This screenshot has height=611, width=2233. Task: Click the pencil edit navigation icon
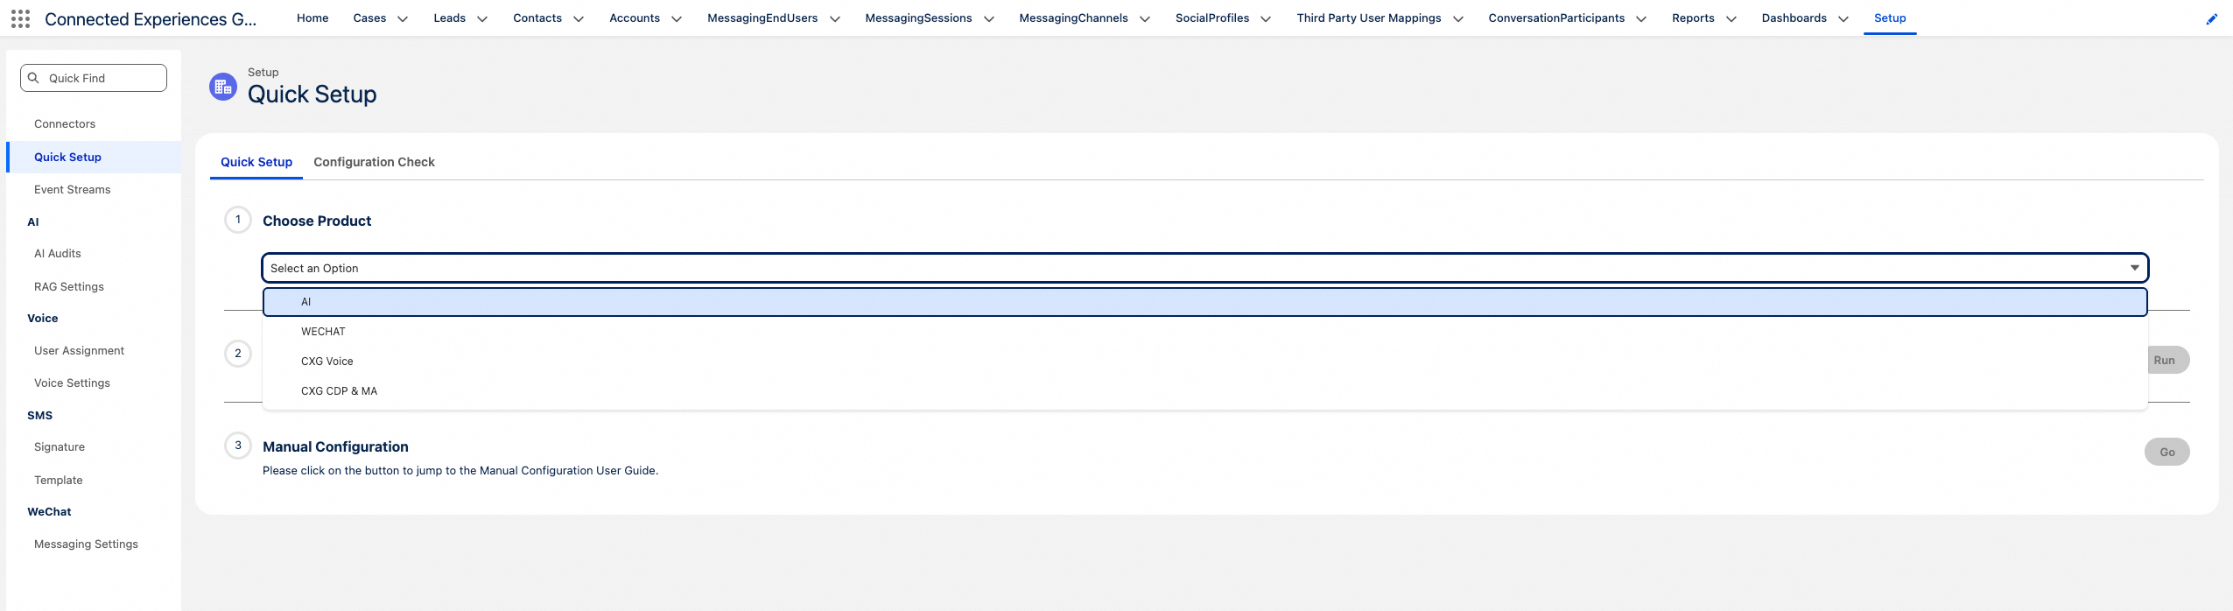[x=2212, y=18]
